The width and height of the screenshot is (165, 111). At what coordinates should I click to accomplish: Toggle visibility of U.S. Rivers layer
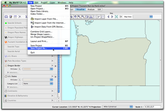point(55,57)
